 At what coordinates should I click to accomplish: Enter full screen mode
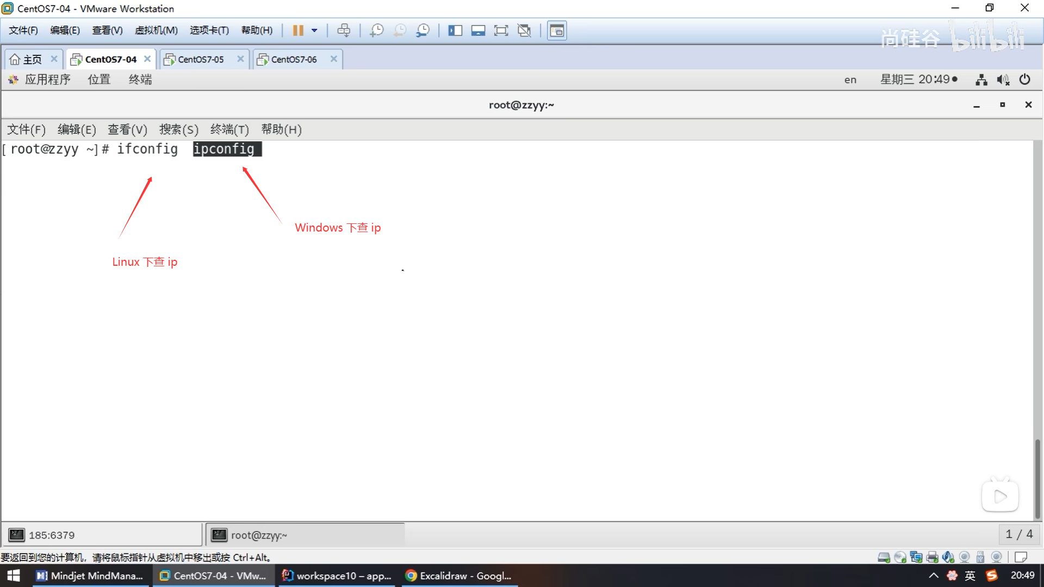click(x=501, y=30)
